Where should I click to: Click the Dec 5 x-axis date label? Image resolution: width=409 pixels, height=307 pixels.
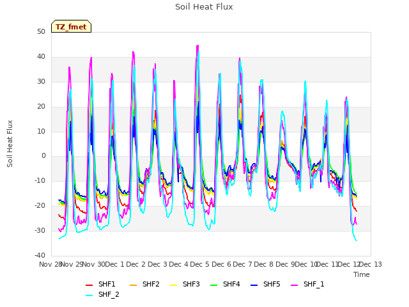click(x=199, y=264)
